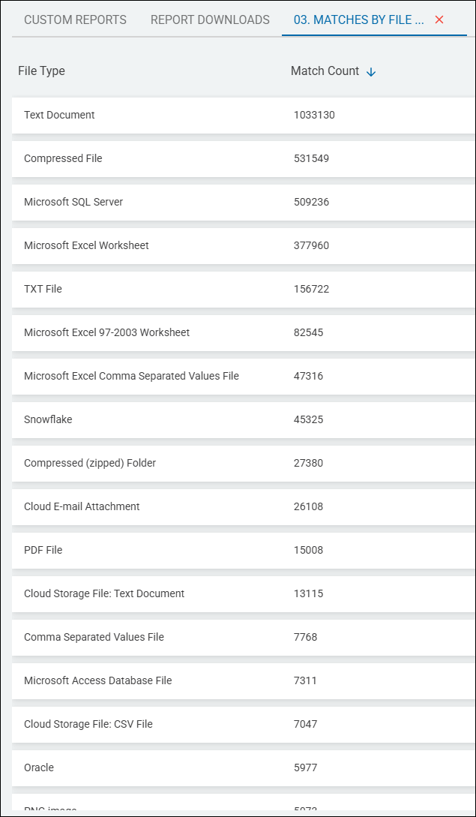Image resolution: width=476 pixels, height=817 pixels.
Task: Sort by Match Count column header
Action: (325, 71)
